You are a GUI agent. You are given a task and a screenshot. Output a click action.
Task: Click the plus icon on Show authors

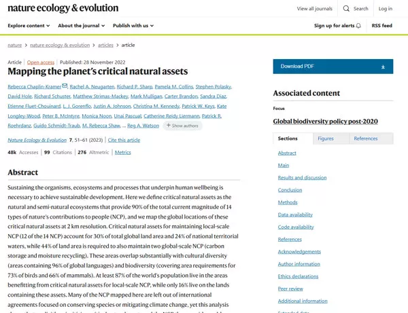pyautogui.click(x=168, y=126)
